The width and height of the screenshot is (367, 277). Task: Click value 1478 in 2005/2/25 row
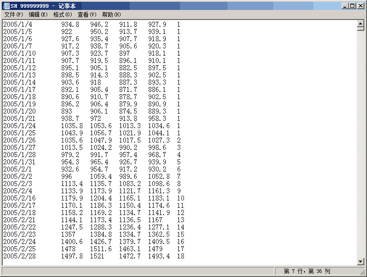[x=68, y=249]
